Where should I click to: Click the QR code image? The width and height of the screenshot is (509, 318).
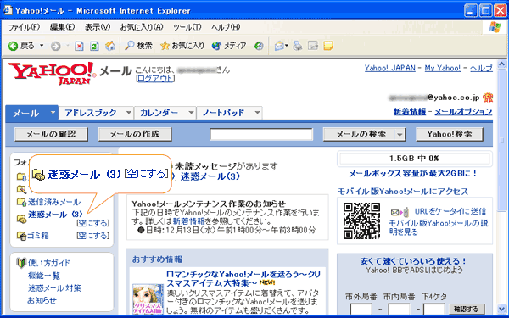[x=361, y=221]
